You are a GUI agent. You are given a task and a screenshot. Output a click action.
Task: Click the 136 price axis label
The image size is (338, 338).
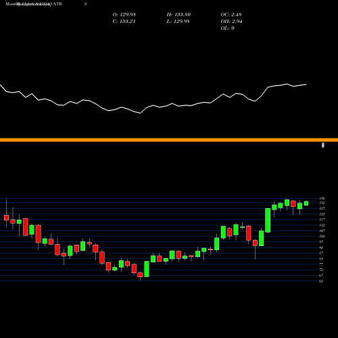[x=322, y=199]
